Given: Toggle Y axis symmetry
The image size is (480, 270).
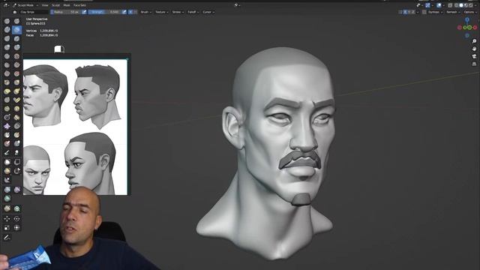Looking at the screenshot, I should pos(409,12).
